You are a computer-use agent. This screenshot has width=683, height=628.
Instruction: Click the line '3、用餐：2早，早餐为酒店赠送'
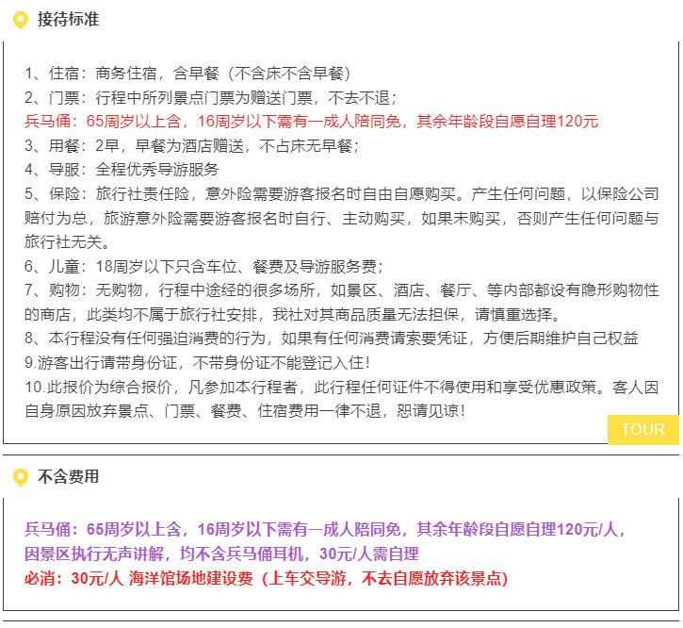[192, 145]
